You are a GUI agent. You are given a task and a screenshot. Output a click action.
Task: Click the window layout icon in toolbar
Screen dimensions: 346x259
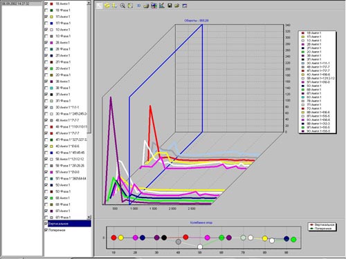coord(185,6)
